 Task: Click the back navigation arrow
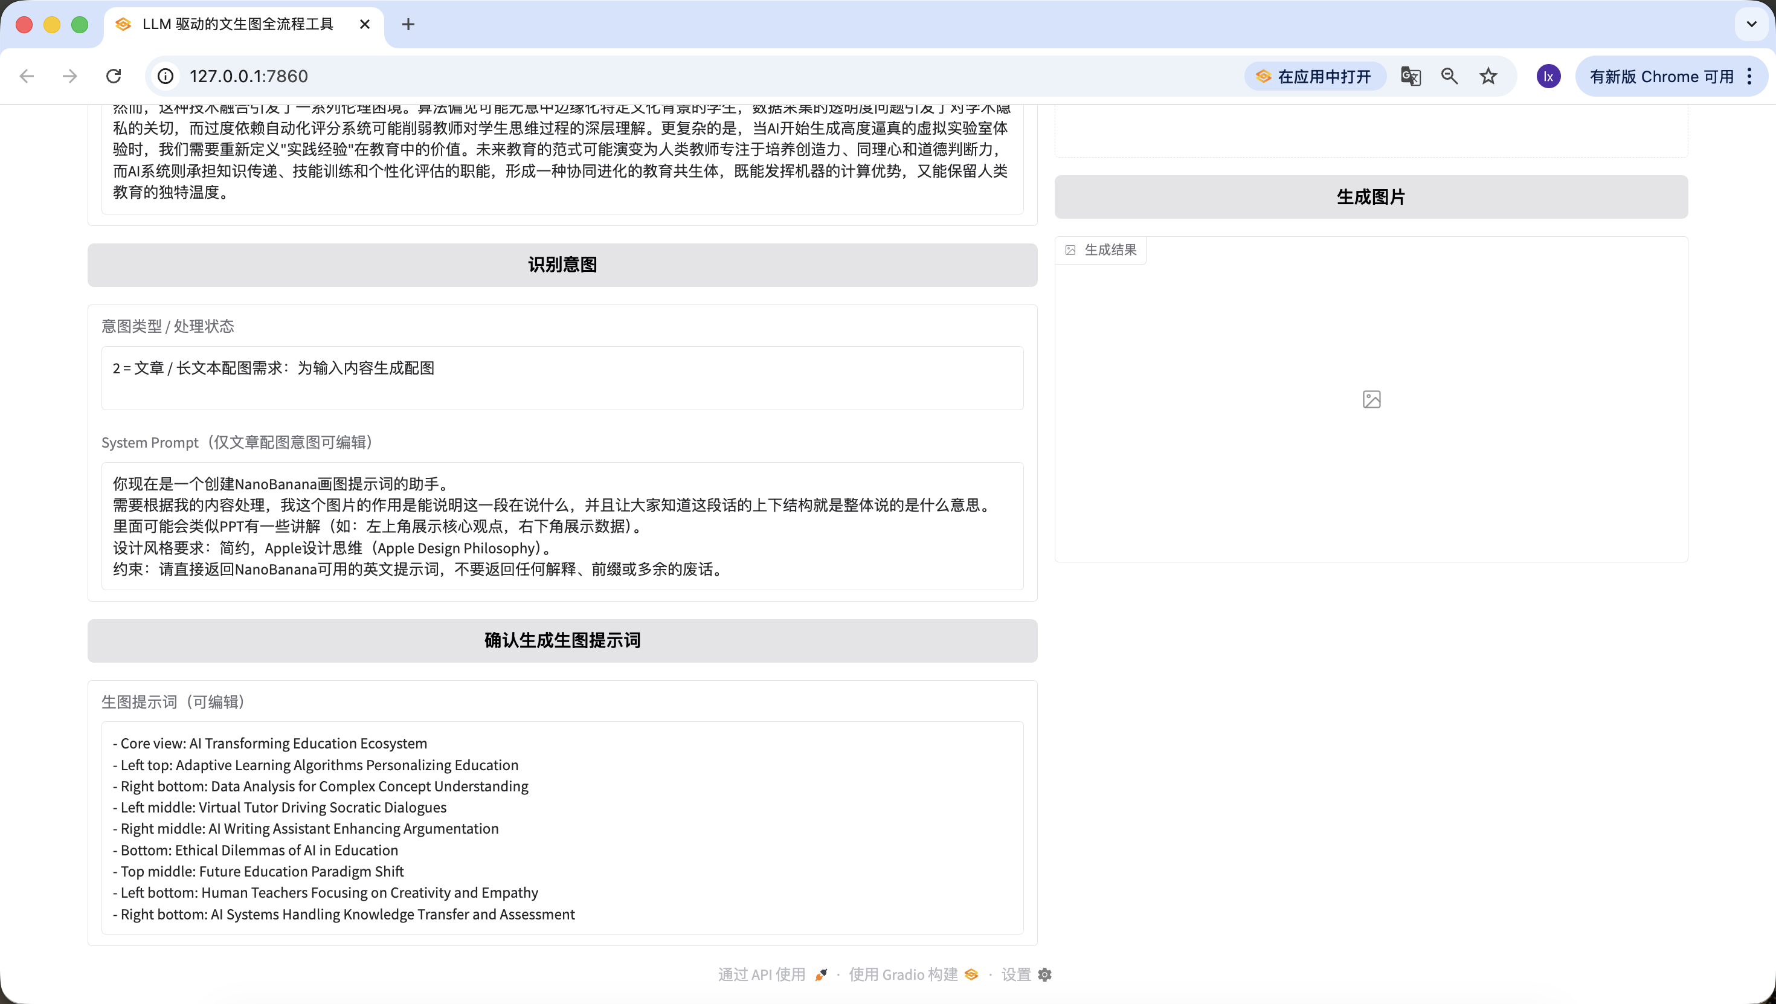[x=27, y=76]
